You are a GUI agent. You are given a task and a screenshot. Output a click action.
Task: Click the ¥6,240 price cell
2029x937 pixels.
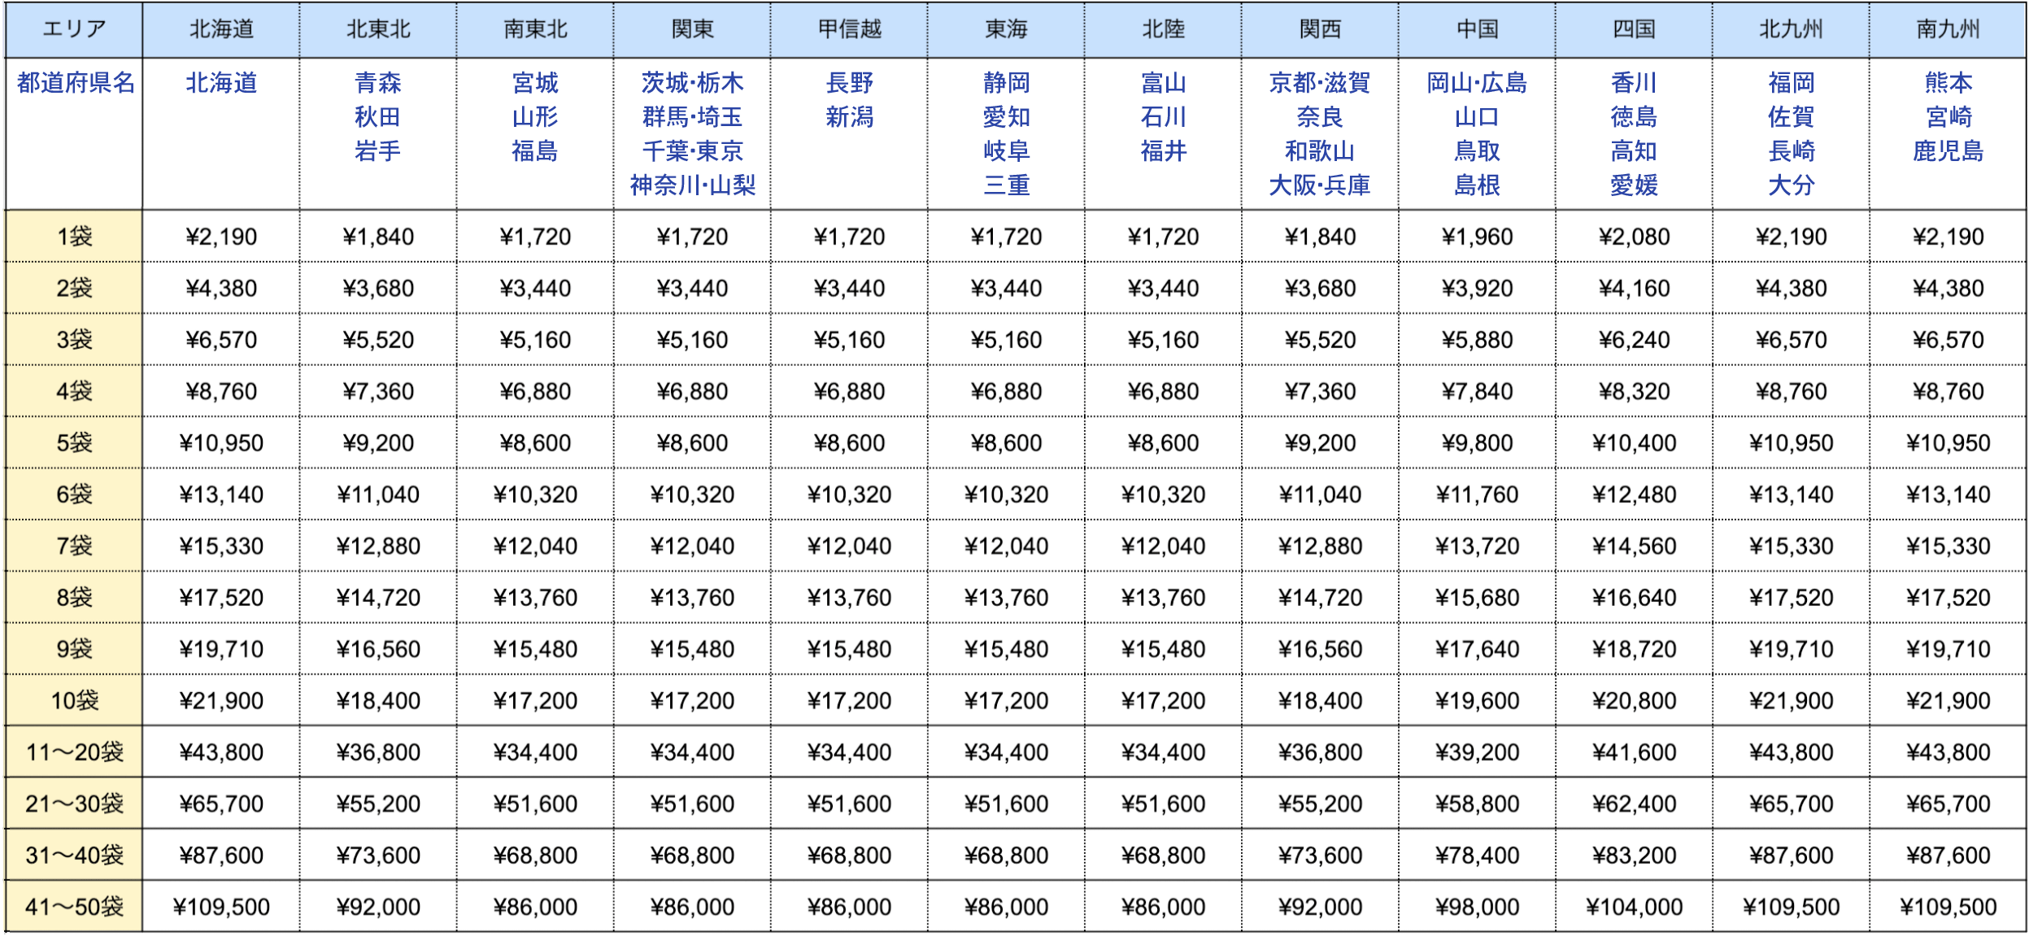[x=1634, y=340]
